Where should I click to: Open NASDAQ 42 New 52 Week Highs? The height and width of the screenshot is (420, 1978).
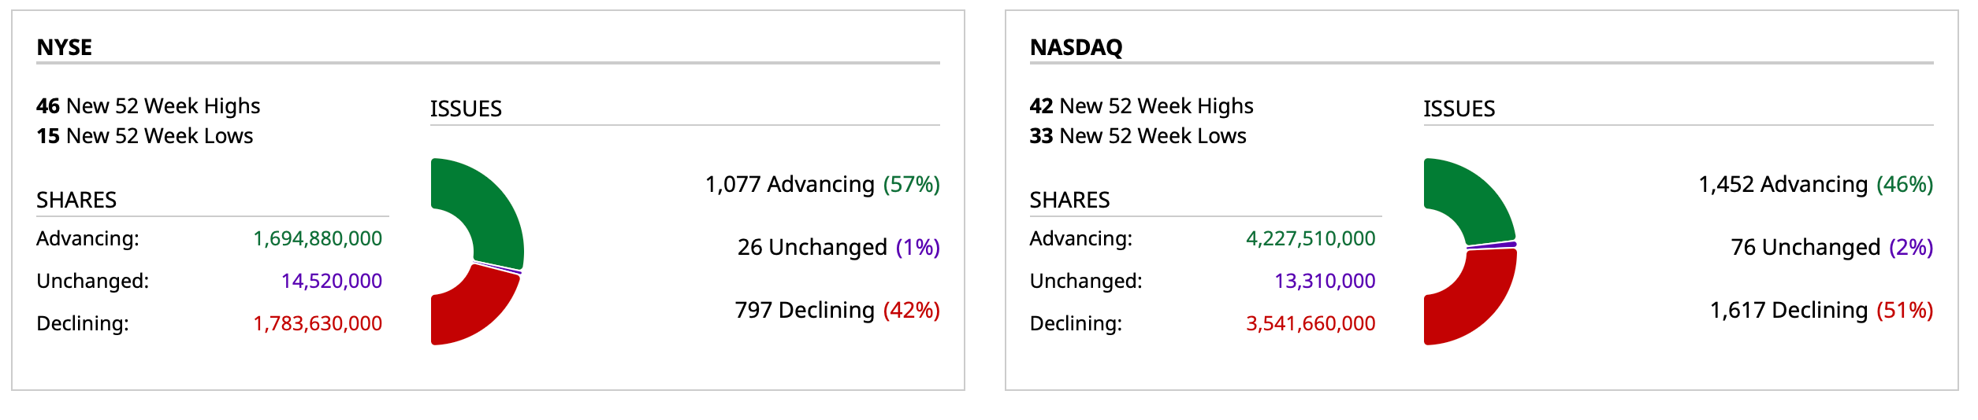(1141, 105)
